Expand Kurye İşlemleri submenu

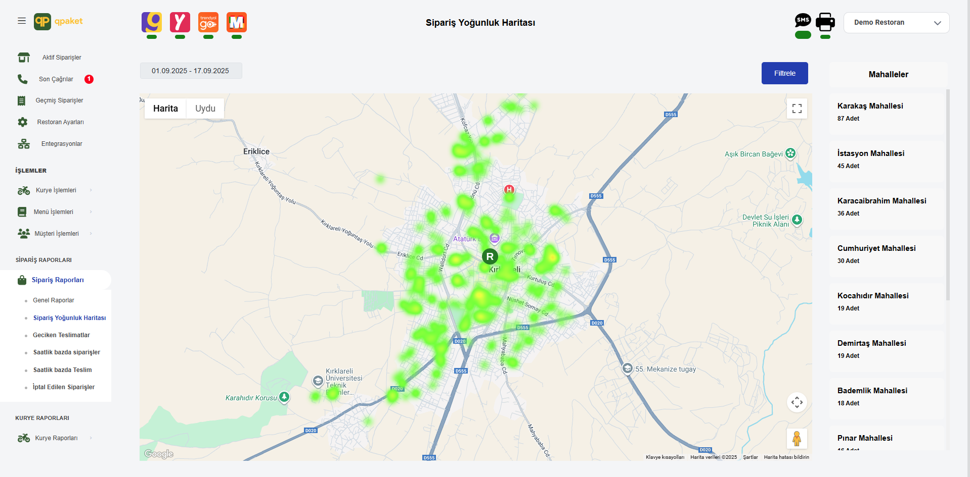(56, 190)
